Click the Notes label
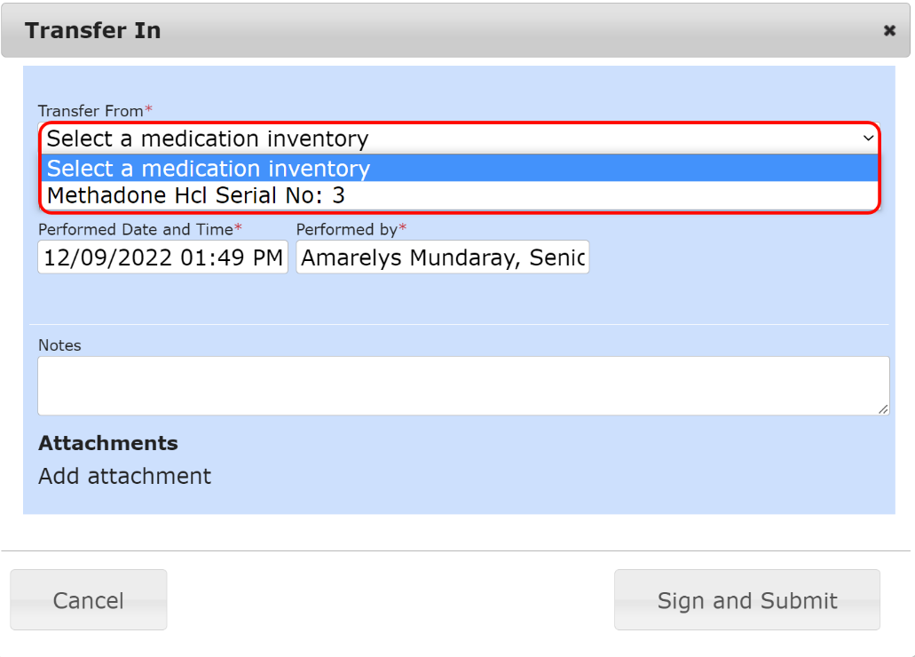The width and height of the screenshot is (915, 657). coord(59,345)
